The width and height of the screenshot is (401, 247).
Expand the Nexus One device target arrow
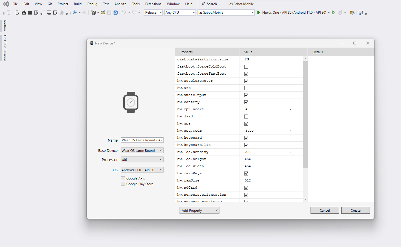pyautogui.click(x=329, y=13)
